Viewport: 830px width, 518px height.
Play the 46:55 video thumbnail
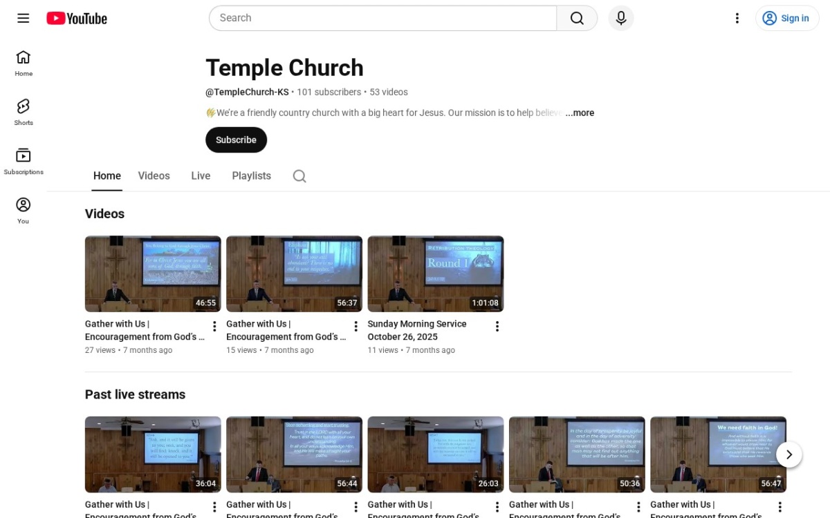[153, 274]
